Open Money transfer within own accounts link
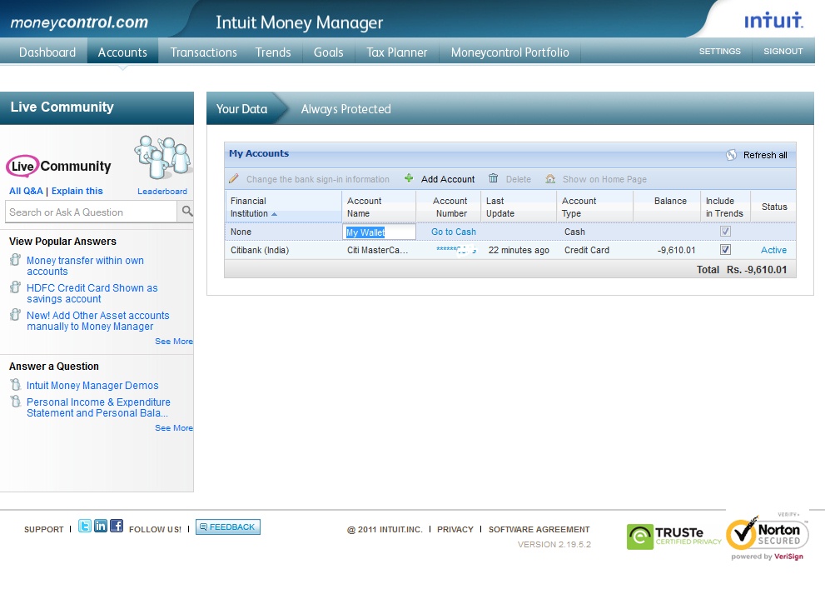 tap(85, 266)
